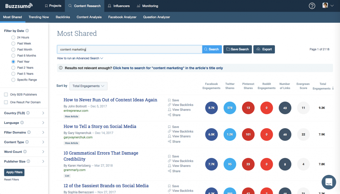The image size is (340, 194).
Task: Expand the Word Count filter
Action: [43, 152]
